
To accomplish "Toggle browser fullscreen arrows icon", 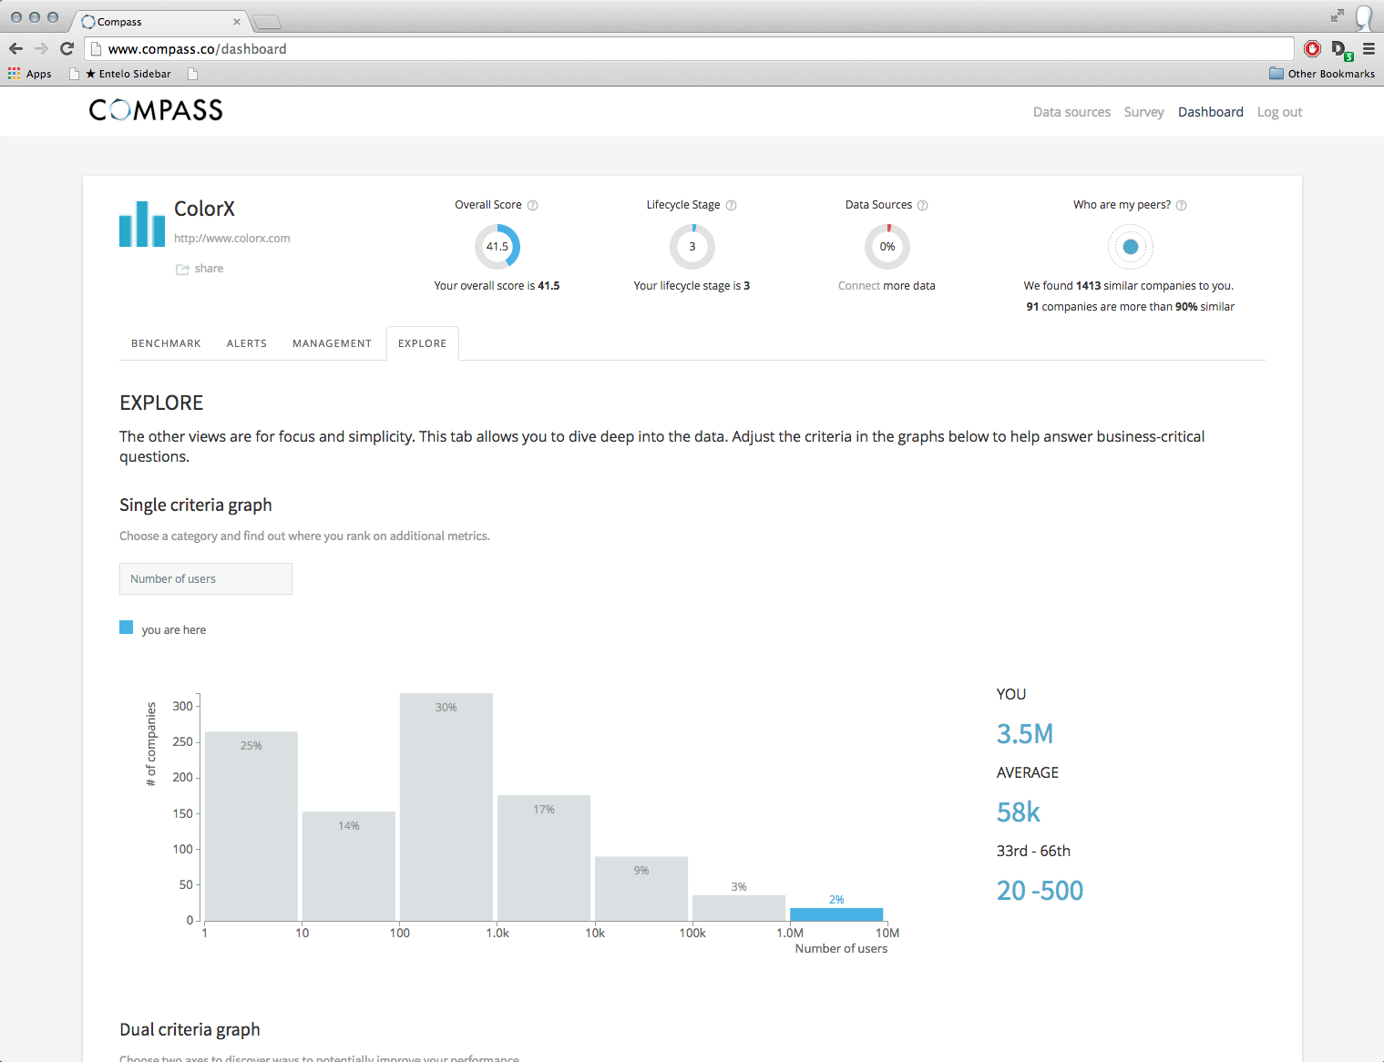I will [1337, 15].
